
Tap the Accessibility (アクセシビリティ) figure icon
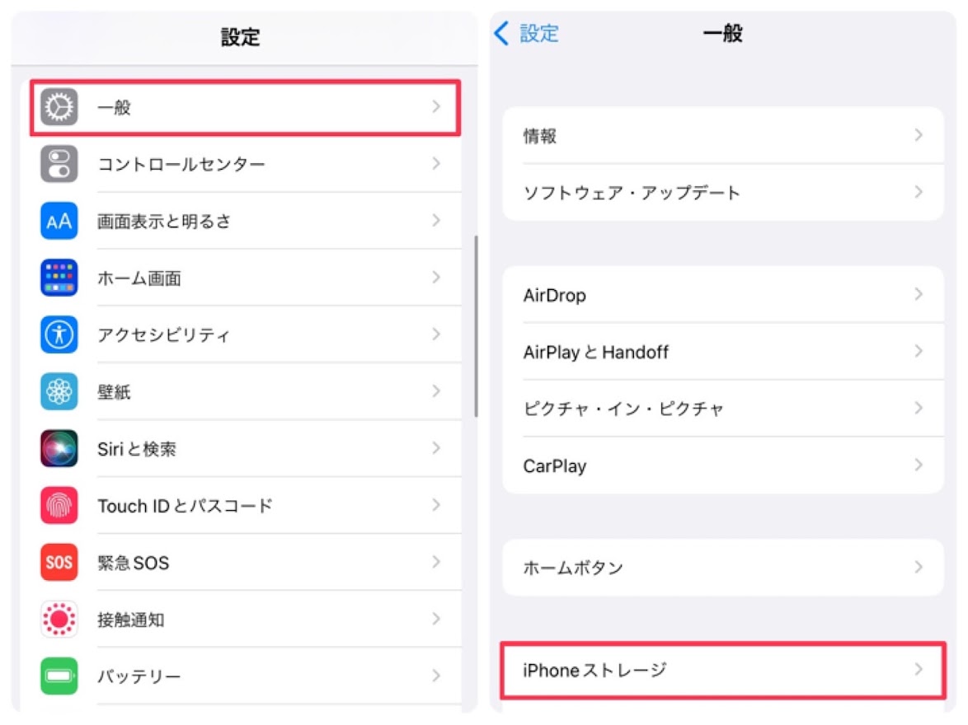(x=59, y=334)
